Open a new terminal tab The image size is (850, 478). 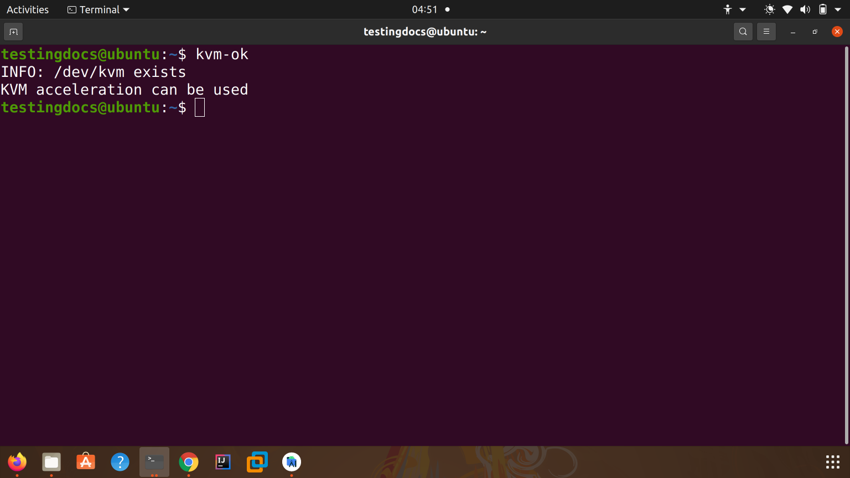(x=13, y=32)
